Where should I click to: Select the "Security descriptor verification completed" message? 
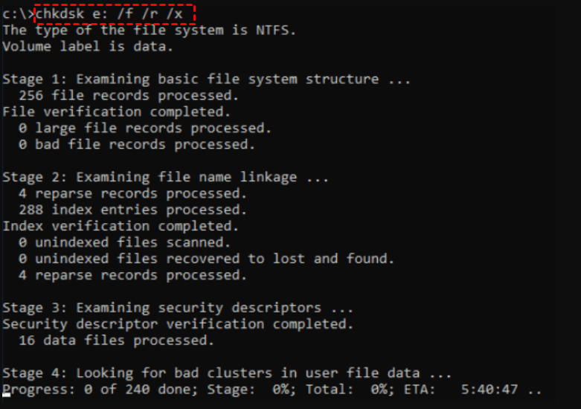pyautogui.click(x=178, y=324)
